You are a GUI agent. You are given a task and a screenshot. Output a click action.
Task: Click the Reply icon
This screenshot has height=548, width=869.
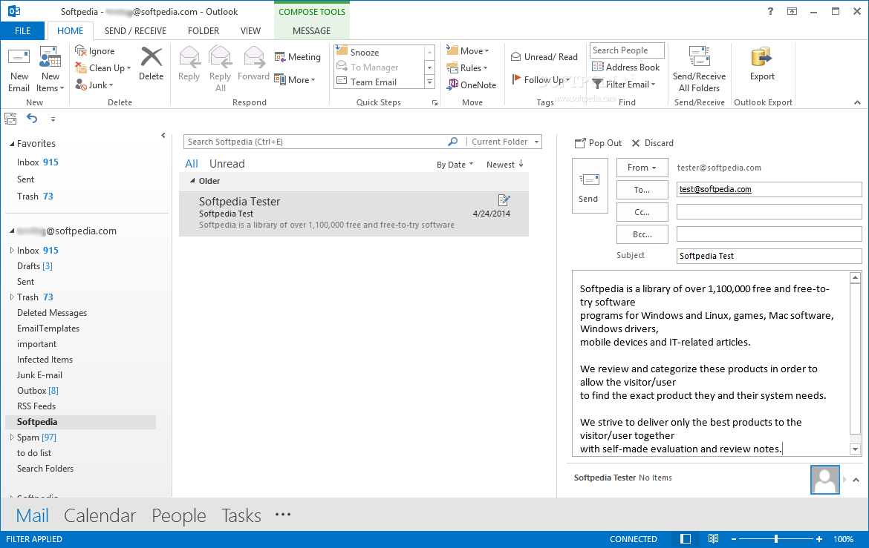click(189, 58)
